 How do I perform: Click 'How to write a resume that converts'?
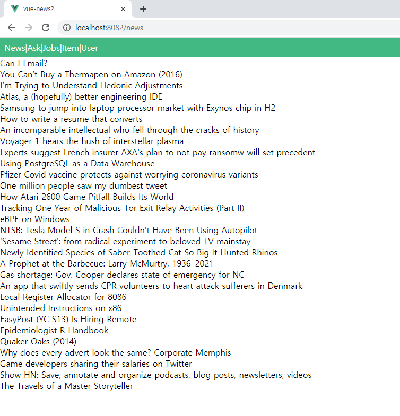point(71,119)
